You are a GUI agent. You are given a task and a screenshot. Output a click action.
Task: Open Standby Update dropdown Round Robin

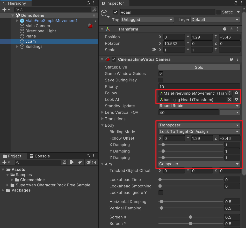pos(199,106)
